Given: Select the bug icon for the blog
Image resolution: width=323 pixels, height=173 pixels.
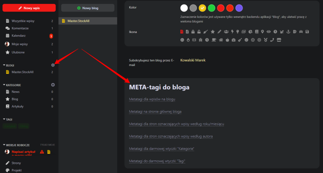Looking at the screenshot, I should point(200,40).
